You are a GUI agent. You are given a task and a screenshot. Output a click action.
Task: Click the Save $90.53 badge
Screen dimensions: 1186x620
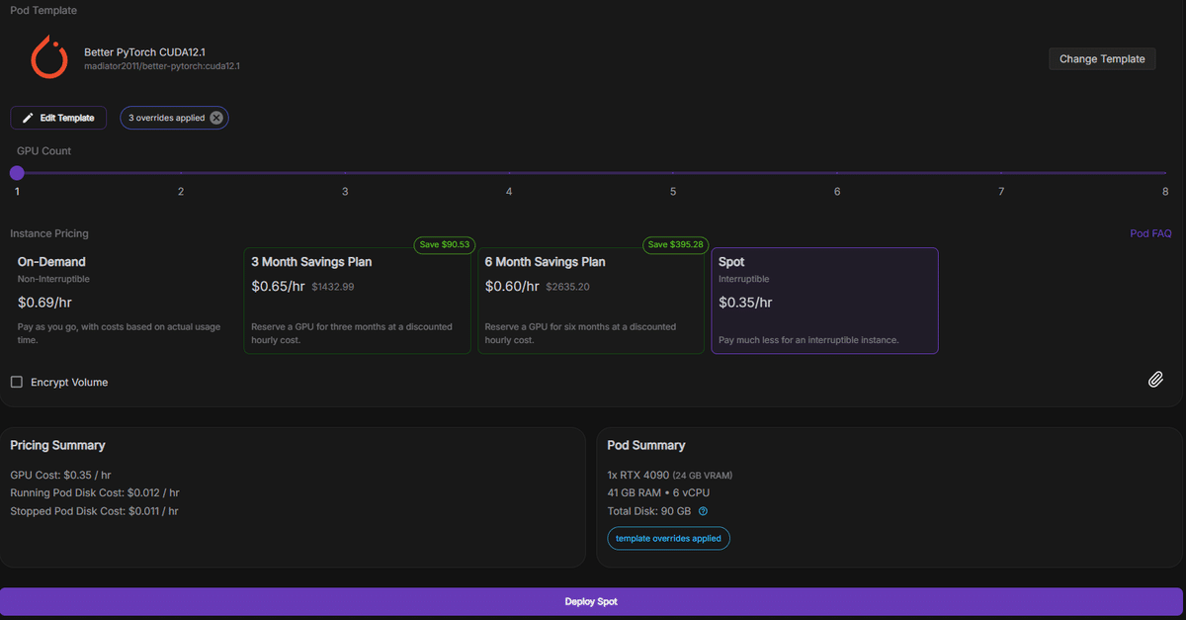(x=443, y=245)
